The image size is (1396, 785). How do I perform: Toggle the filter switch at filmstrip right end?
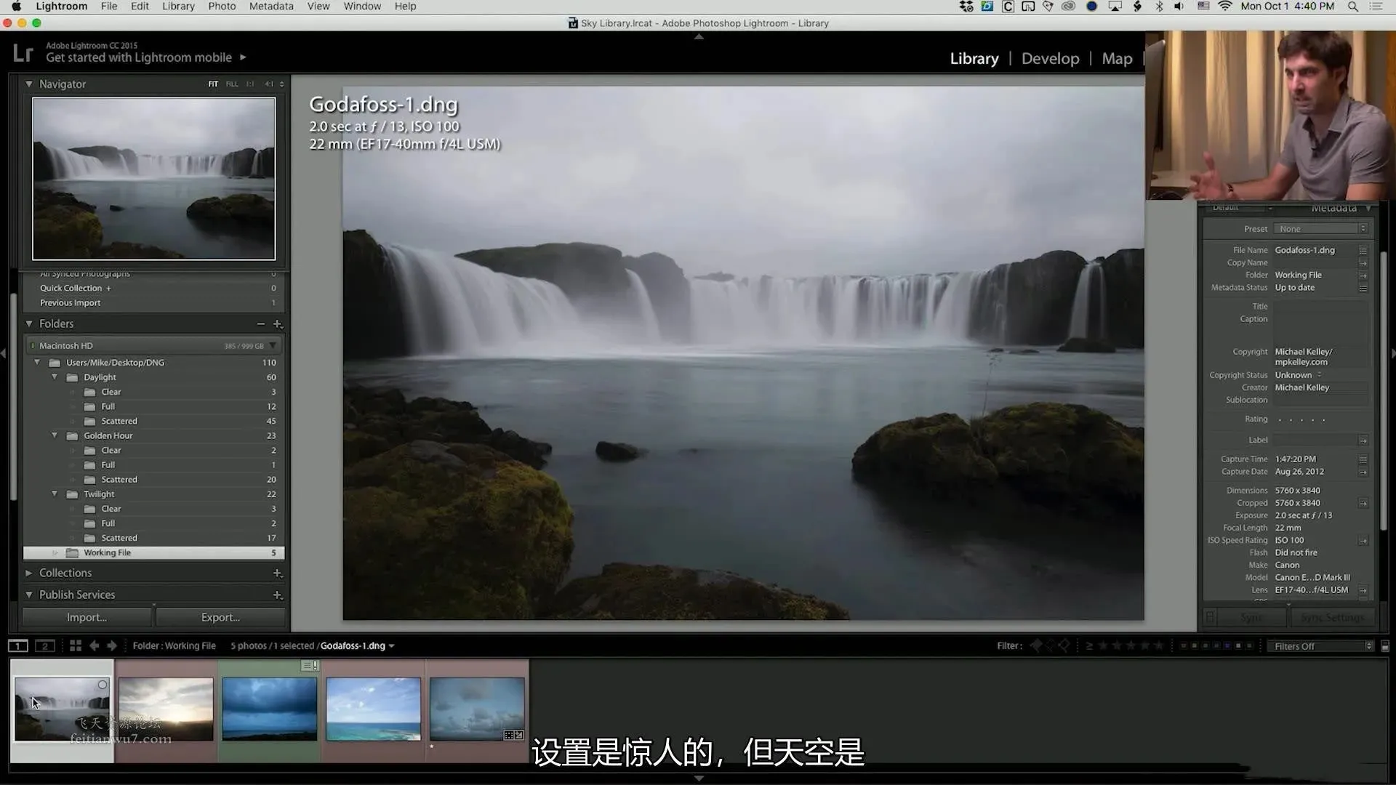coord(1385,646)
